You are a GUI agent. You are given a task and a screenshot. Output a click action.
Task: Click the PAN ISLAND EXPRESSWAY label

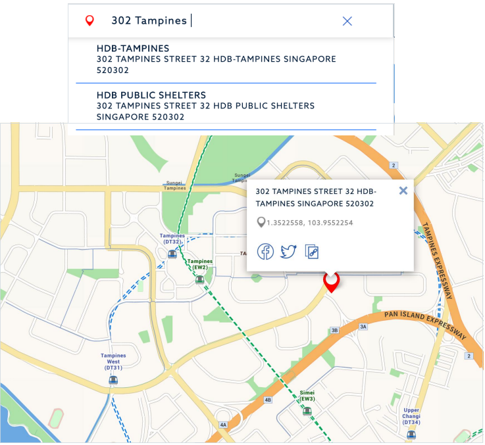(x=426, y=325)
